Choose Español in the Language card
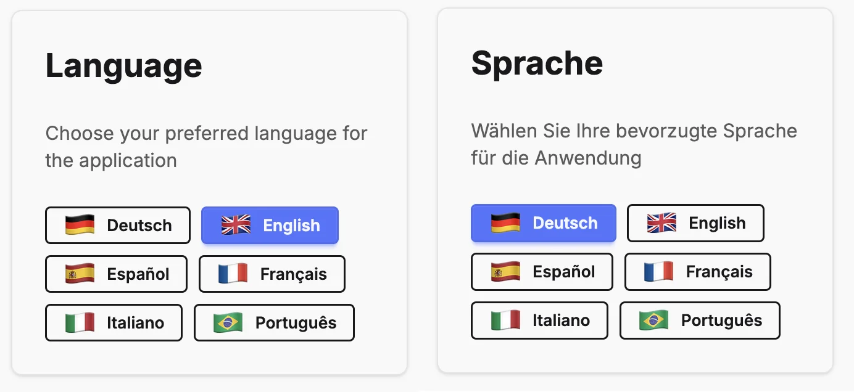The image size is (854, 392). tap(116, 274)
